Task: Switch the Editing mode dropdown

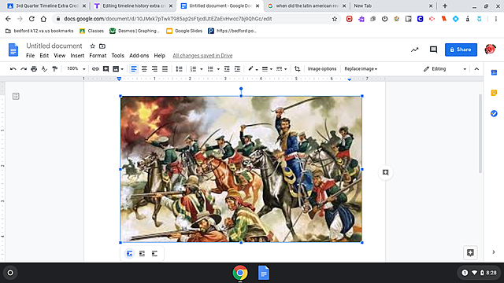Action: (445, 68)
